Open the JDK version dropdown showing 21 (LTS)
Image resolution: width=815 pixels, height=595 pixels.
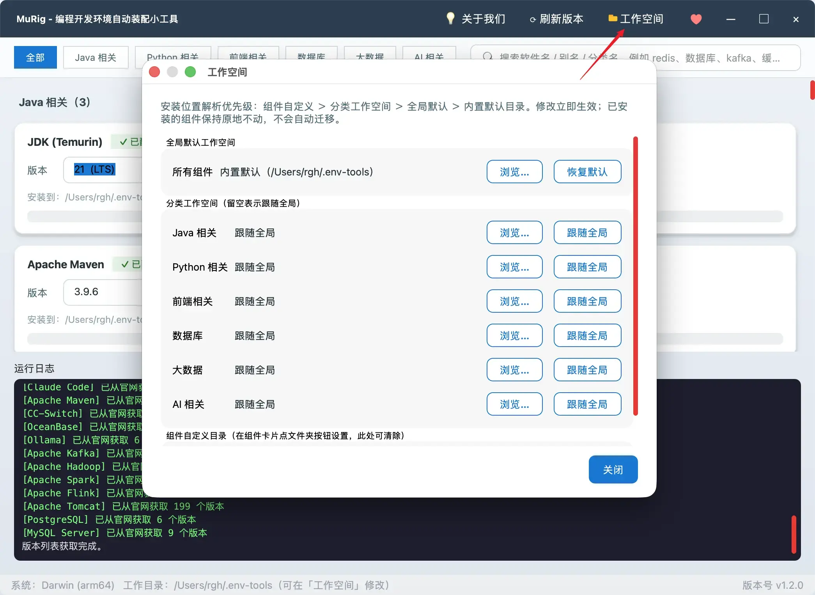click(x=103, y=170)
